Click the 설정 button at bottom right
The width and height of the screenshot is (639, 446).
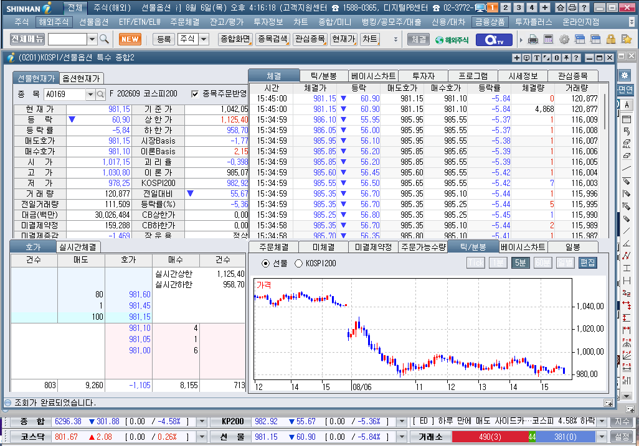coord(622,437)
